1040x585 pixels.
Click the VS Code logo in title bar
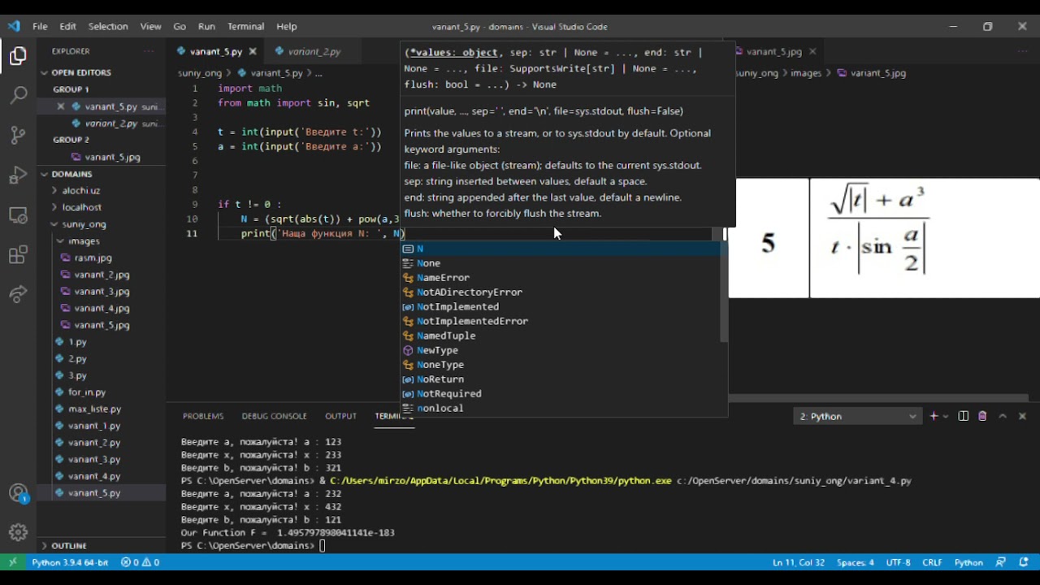pos(14,26)
